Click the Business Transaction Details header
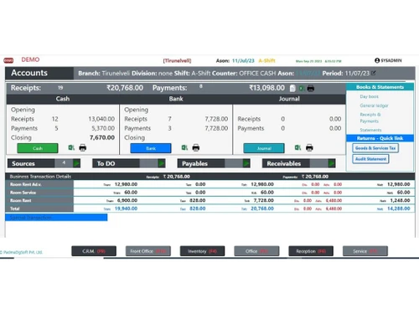Image resolution: width=419 pixels, height=314 pixels. point(40,177)
